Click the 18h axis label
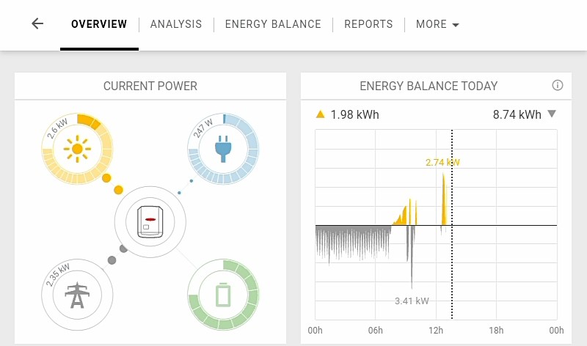Screen dimensions: 587x346 496,331
